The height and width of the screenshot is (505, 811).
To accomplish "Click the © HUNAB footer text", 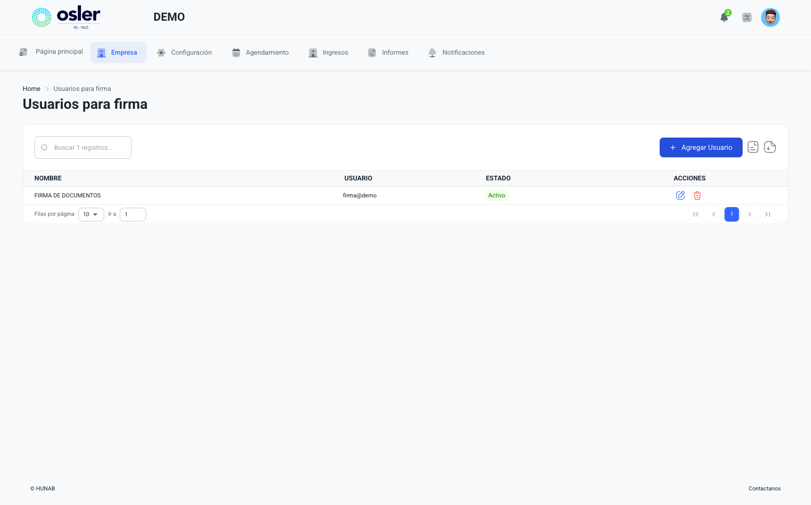I will (x=42, y=489).
